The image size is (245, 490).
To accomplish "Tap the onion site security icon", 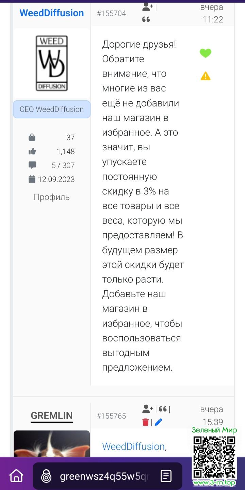I will [46, 476].
